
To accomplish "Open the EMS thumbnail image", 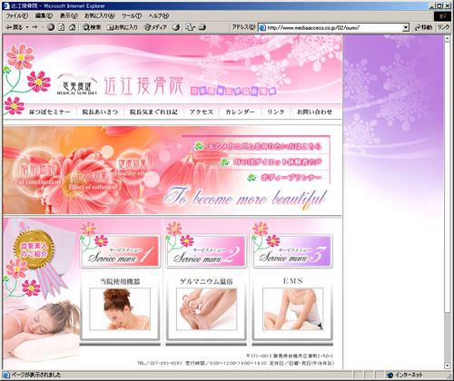I will pos(292,309).
